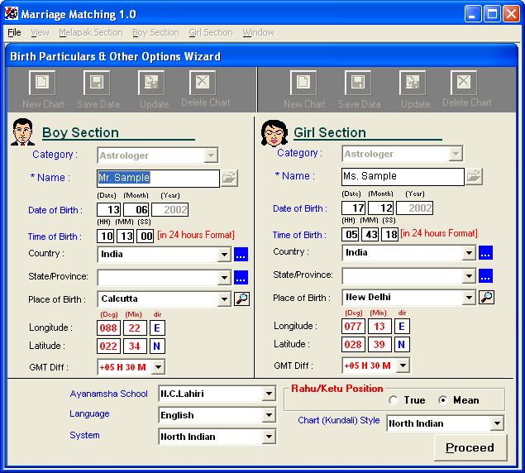
Task: Open folder icon next to Mr. Sample name
Action: 229,178
